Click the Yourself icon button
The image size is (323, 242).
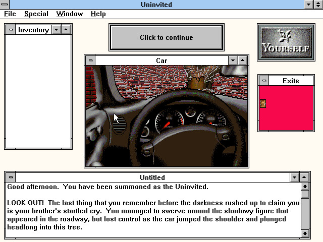(286, 42)
